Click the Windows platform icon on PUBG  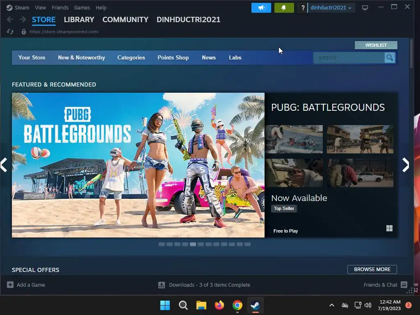390,228
